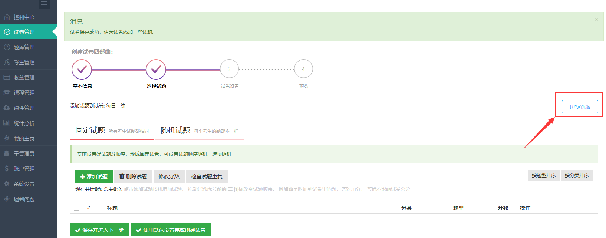
Task: Click the hamburger menu icon in sidebar
Action: [44, 4]
